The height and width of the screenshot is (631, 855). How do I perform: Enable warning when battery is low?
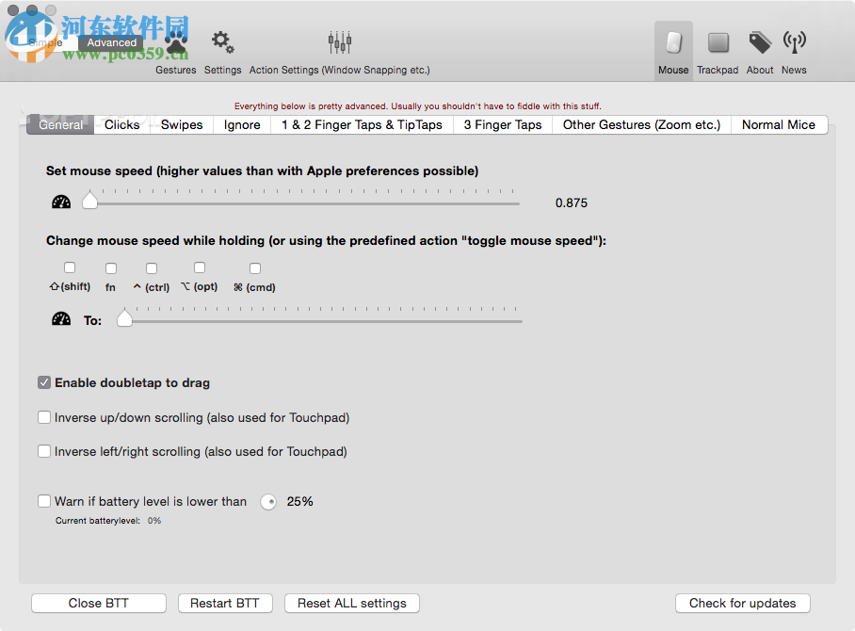point(44,501)
